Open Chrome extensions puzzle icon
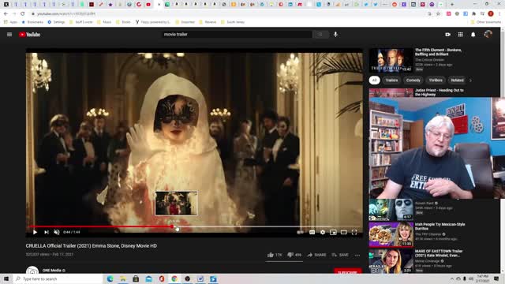This screenshot has width=505, height=284. 473,14
